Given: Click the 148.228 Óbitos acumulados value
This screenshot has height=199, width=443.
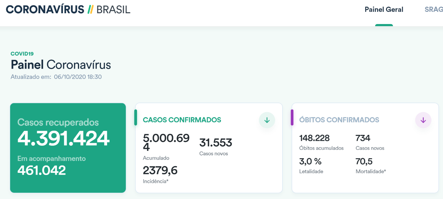Looking at the screenshot, I should point(314,138).
